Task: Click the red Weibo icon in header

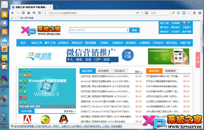Action: point(184,23)
